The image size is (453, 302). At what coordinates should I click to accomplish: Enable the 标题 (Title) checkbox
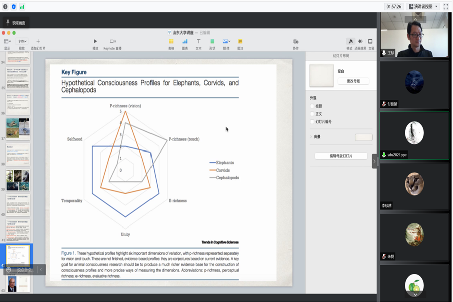click(x=312, y=106)
